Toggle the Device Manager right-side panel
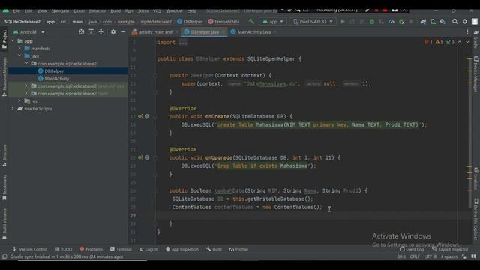 click(475, 73)
